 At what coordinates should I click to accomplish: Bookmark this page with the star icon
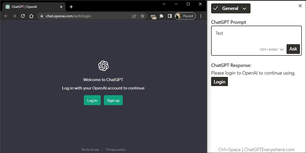click(x=142, y=16)
